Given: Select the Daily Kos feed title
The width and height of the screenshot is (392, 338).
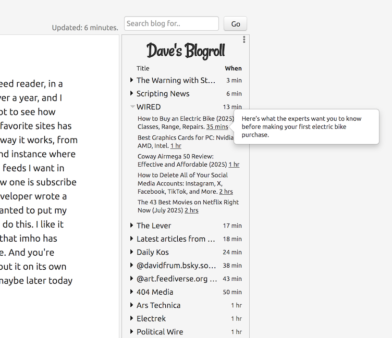Looking at the screenshot, I should coord(153,252).
